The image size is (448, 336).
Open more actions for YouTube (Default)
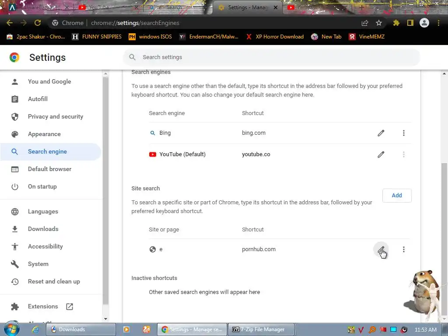click(404, 154)
